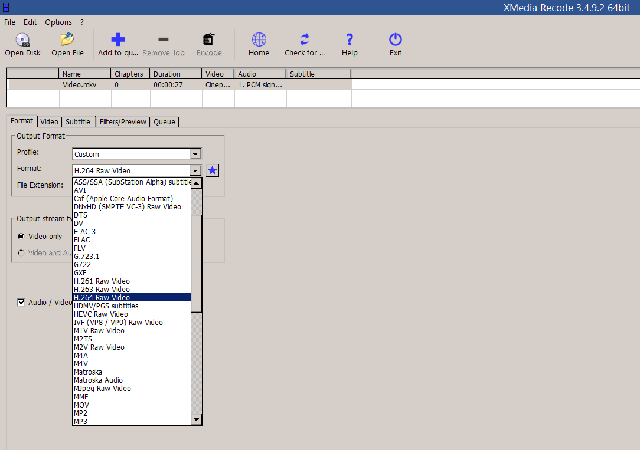Image resolution: width=640 pixels, height=450 pixels.
Task: Select the Video and Audio radio button
Action: pos(21,253)
